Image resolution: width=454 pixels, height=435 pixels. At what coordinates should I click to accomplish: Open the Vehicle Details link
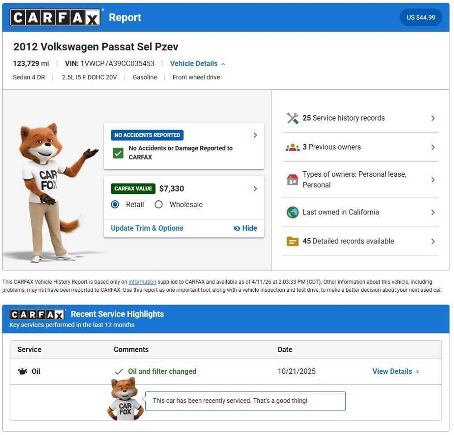(x=194, y=64)
